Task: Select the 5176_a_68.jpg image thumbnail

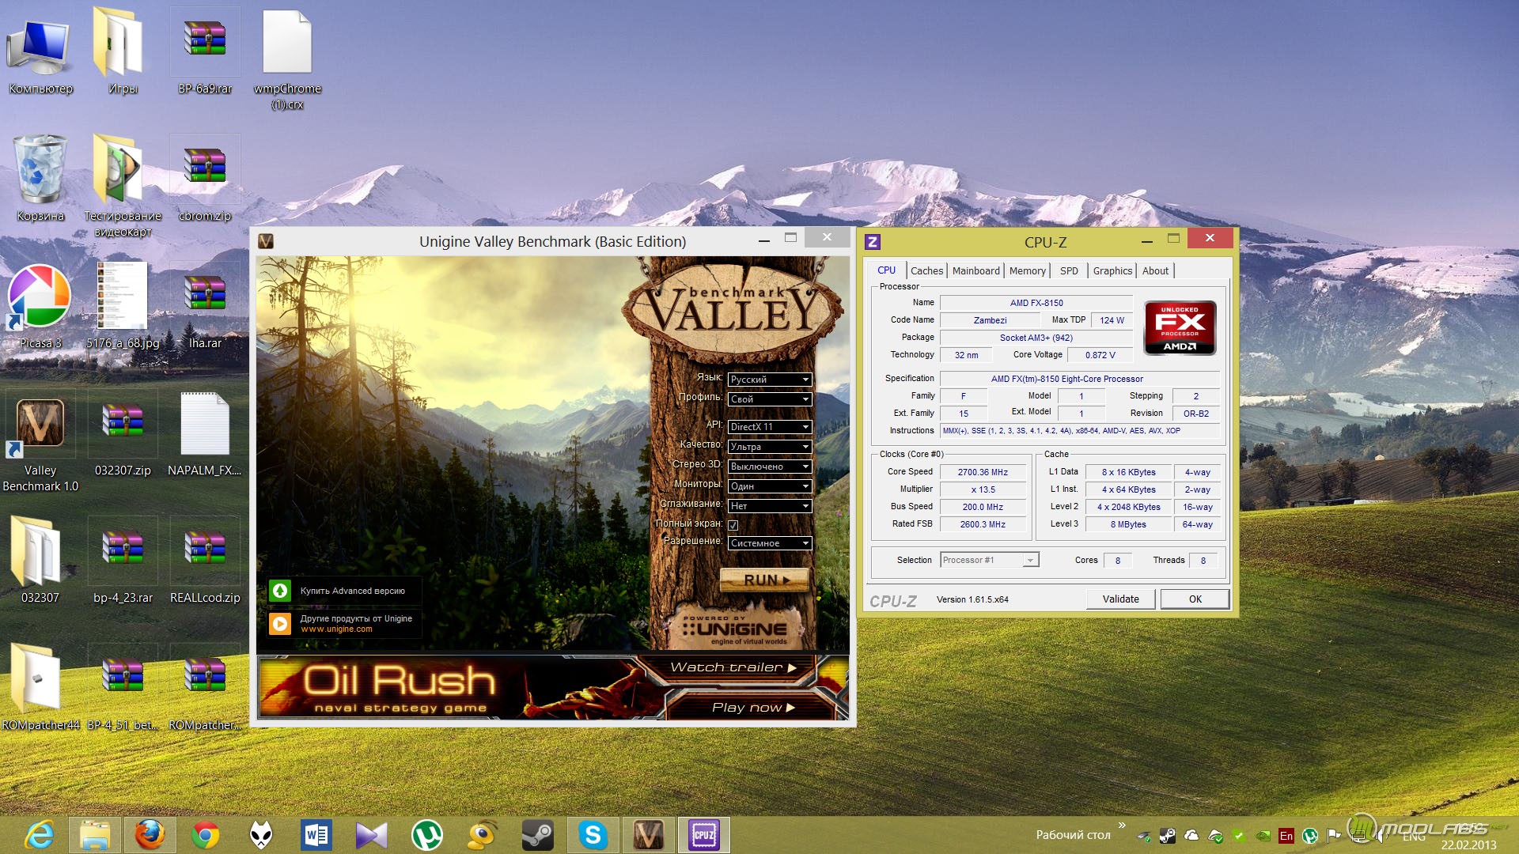Action: 123,306
